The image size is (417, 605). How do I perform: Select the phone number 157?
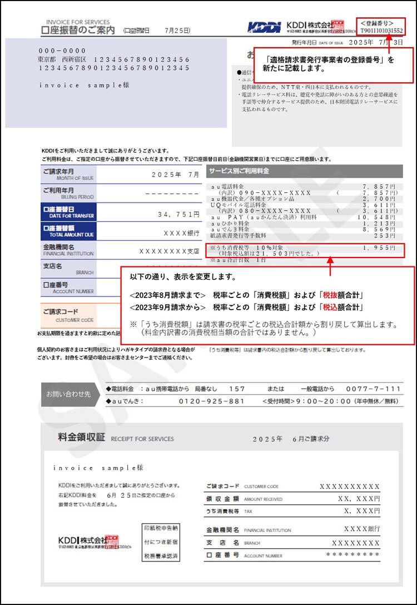pyautogui.click(x=237, y=389)
